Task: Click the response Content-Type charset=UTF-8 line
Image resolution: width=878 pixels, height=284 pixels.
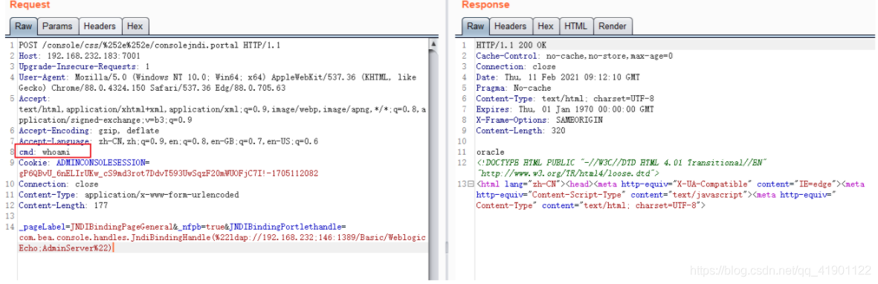Action: [x=565, y=99]
